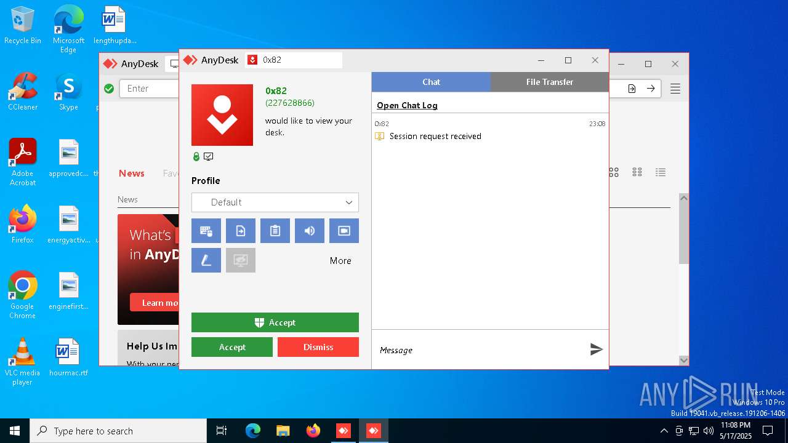
Task: Toggle file transfer permission icon
Action: 241,231
